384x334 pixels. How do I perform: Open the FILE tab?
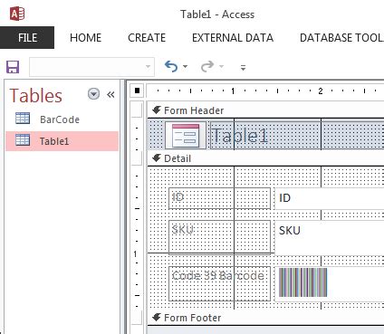click(27, 38)
